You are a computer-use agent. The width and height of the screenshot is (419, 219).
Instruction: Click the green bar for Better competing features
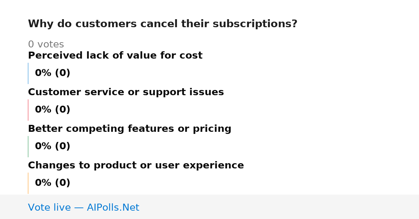[28, 146]
